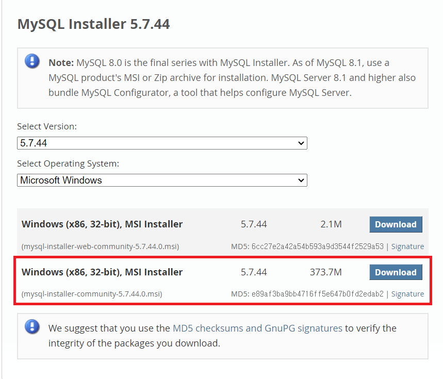This screenshot has height=379, width=443.
Task: Open Signature link for web-community installer
Action: [x=407, y=246]
